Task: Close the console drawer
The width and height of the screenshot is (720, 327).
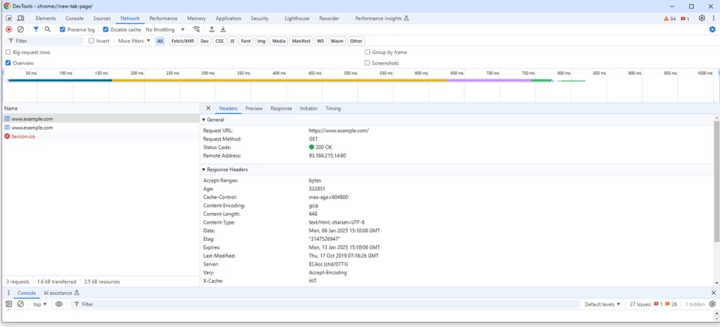Action: tap(713, 293)
